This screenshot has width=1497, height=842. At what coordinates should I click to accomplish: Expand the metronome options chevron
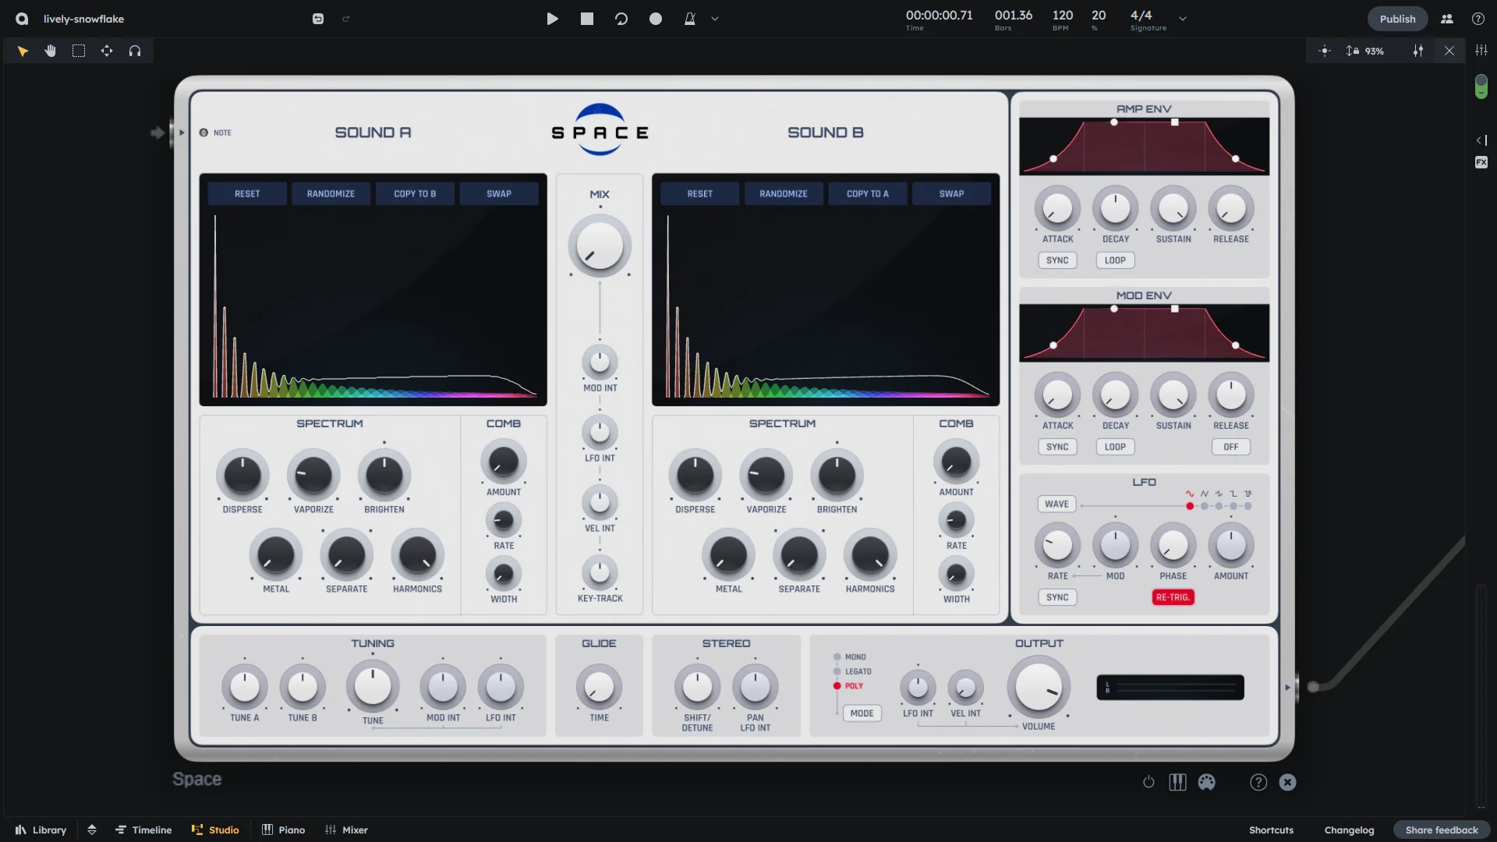[714, 19]
